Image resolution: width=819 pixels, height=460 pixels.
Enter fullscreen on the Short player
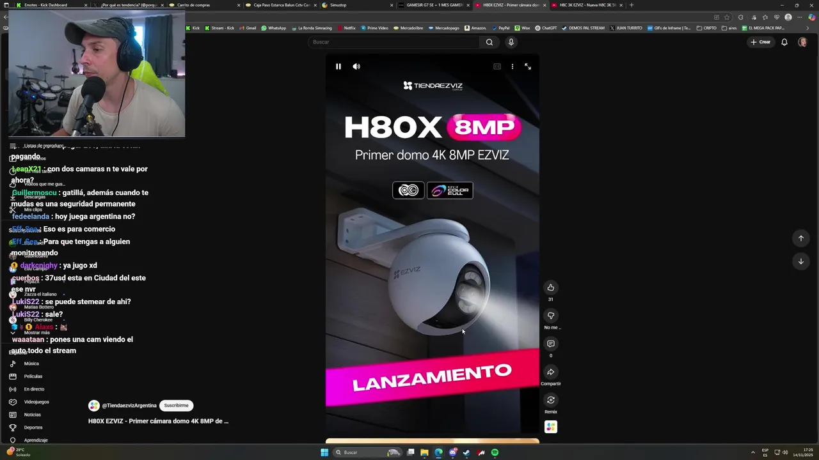coord(528,66)
